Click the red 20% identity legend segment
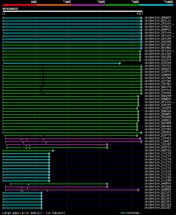 pyautogui.click(x=20, y=5)
